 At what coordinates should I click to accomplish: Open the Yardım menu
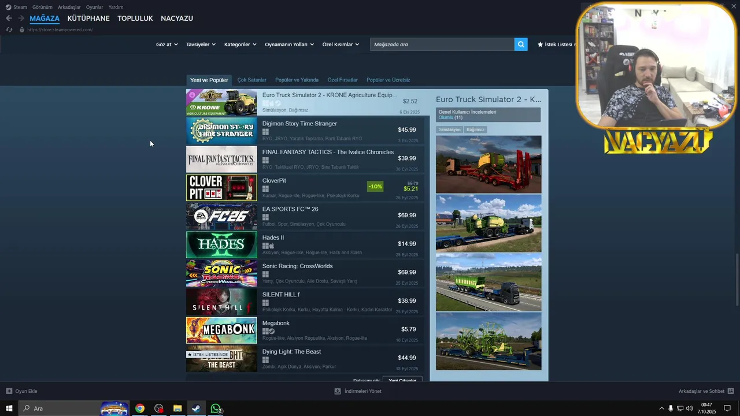click(x=116, y=8)
